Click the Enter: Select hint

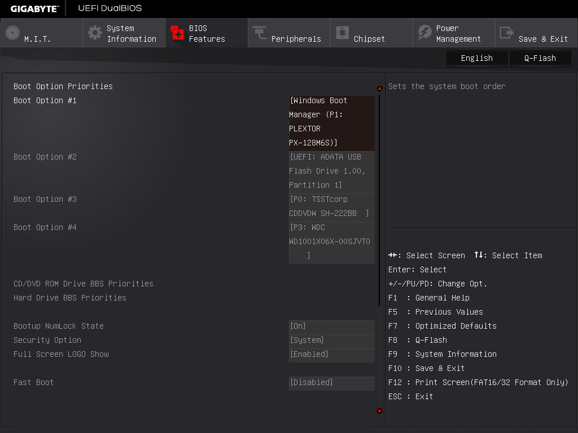[417, 269]
